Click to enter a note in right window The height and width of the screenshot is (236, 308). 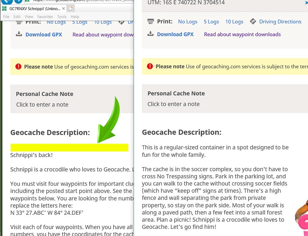(x=173, y=104)
